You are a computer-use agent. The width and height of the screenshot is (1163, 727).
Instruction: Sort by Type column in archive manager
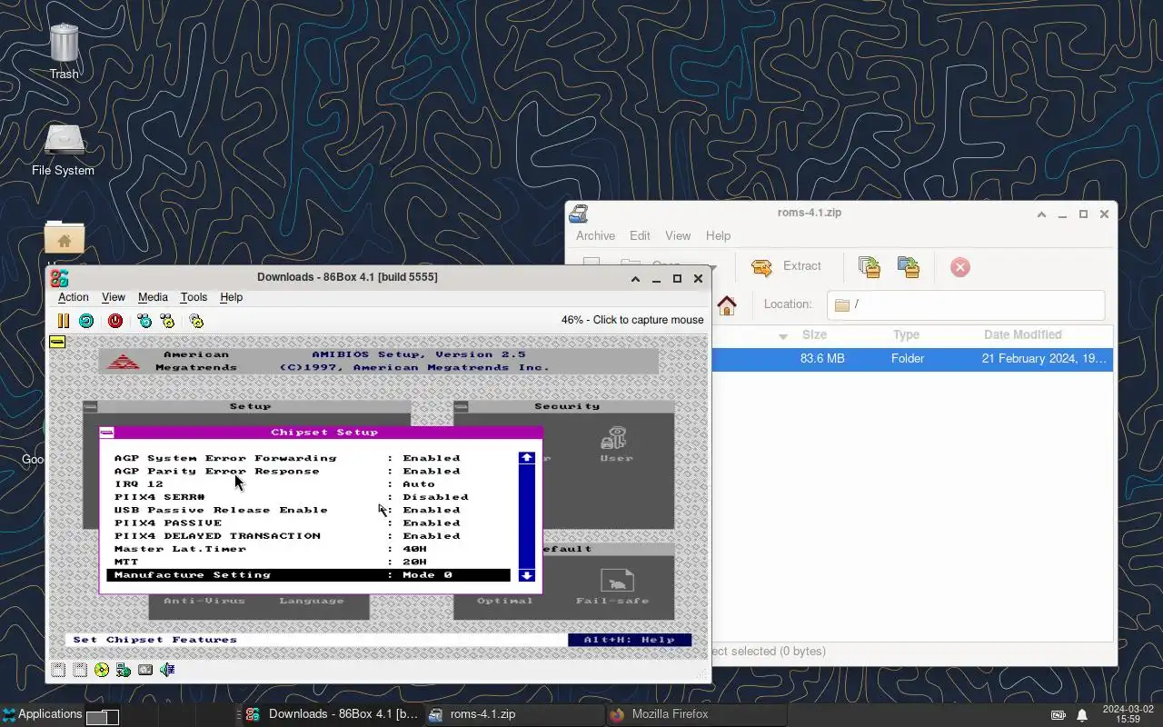906,334
